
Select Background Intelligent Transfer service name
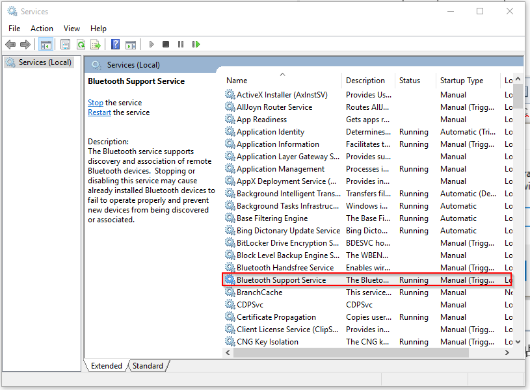click(289, 193)
